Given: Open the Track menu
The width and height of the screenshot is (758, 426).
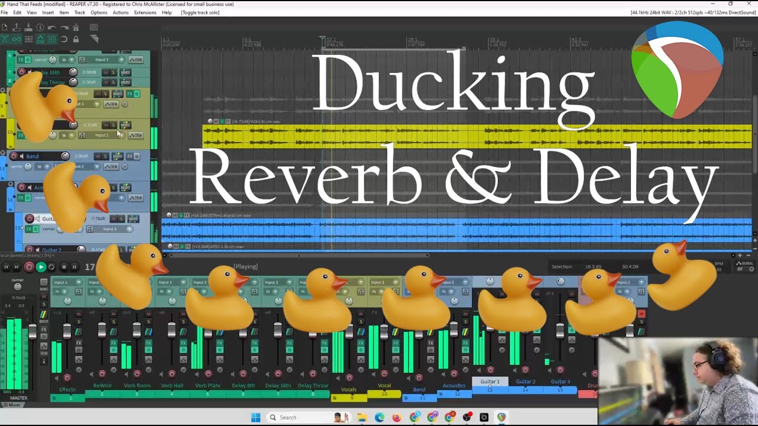Looking at the screenshot, I should coord(79,12).
